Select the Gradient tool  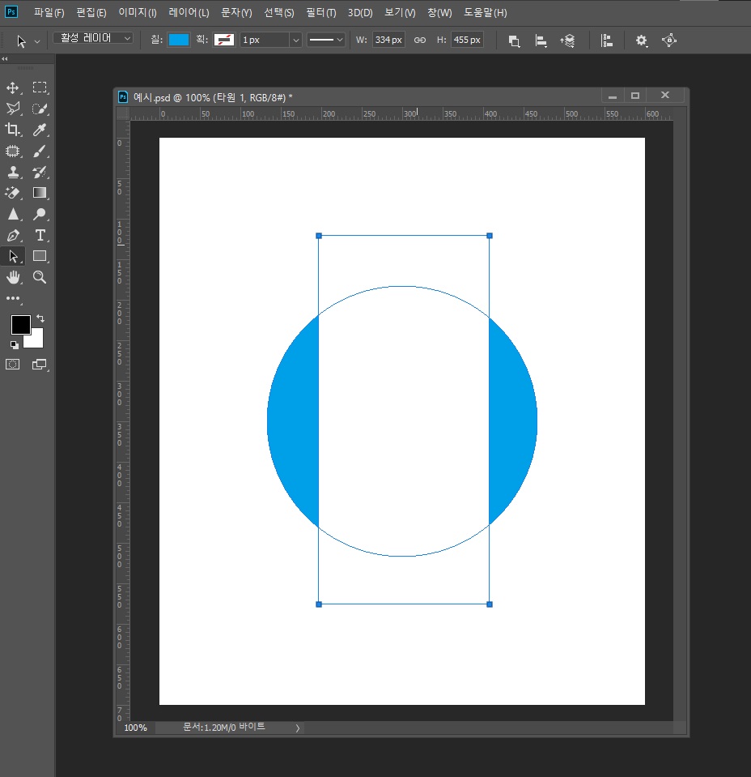[40, 193]
